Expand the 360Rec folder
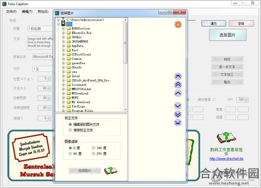Screen dimensions: 261x188 click(64, 37)
